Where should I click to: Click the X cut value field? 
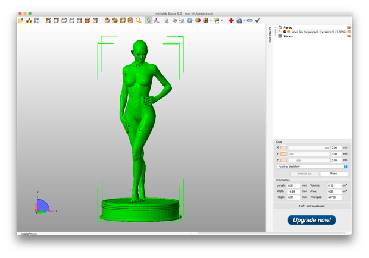tap(336, 147)
